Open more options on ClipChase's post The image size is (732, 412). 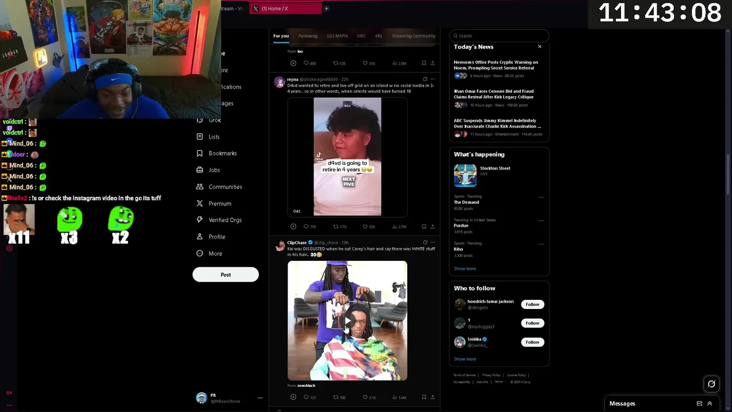click(x=432, y=243)
